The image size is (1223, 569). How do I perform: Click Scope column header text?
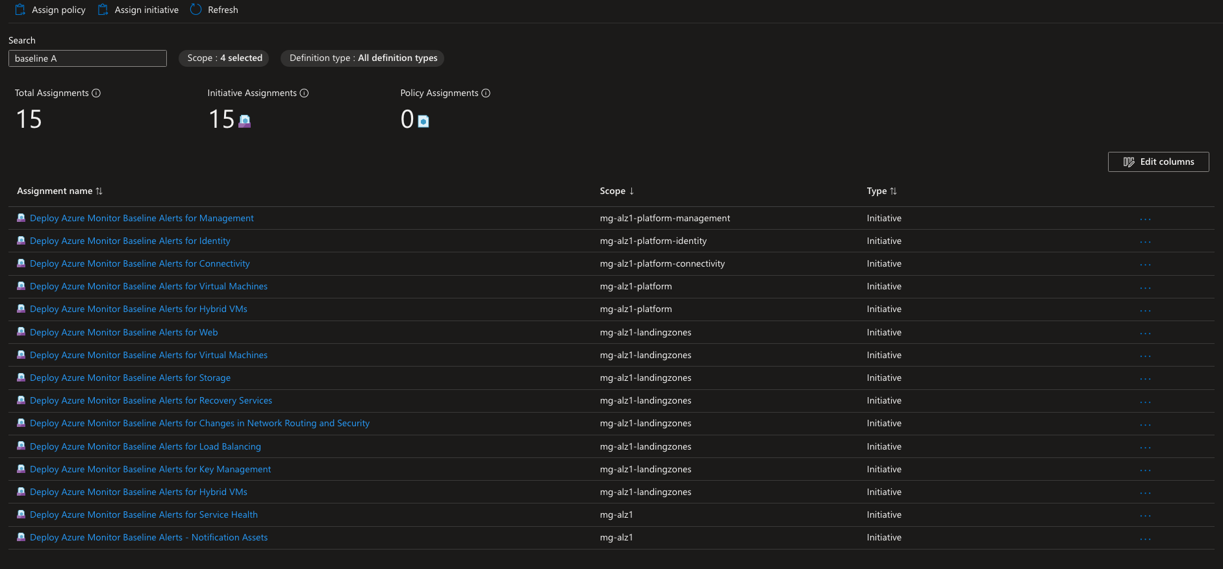612,191
